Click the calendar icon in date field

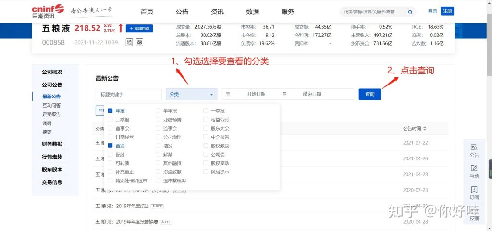(x=228, y=94)
